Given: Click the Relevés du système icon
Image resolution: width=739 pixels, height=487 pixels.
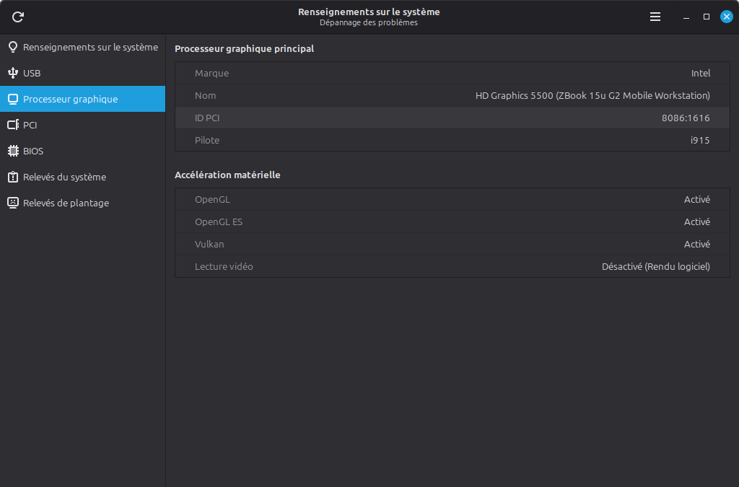Looking at the screenshot, I should 12,177.
